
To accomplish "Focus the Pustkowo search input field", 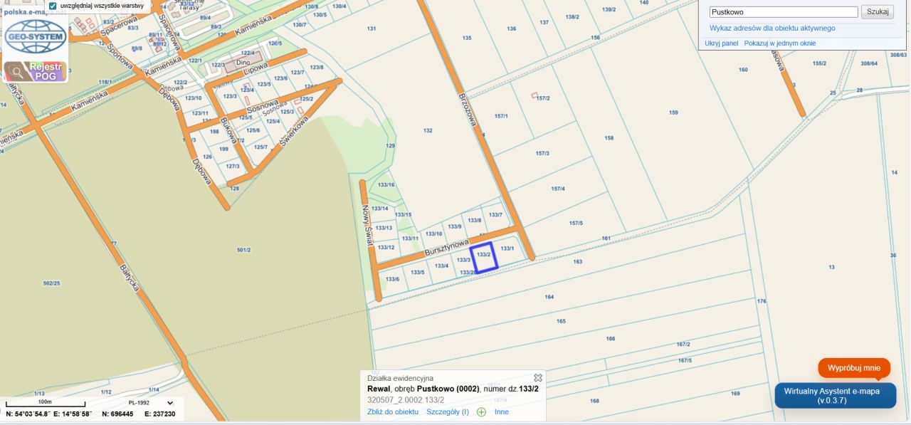I will click(x=783, y=12).
